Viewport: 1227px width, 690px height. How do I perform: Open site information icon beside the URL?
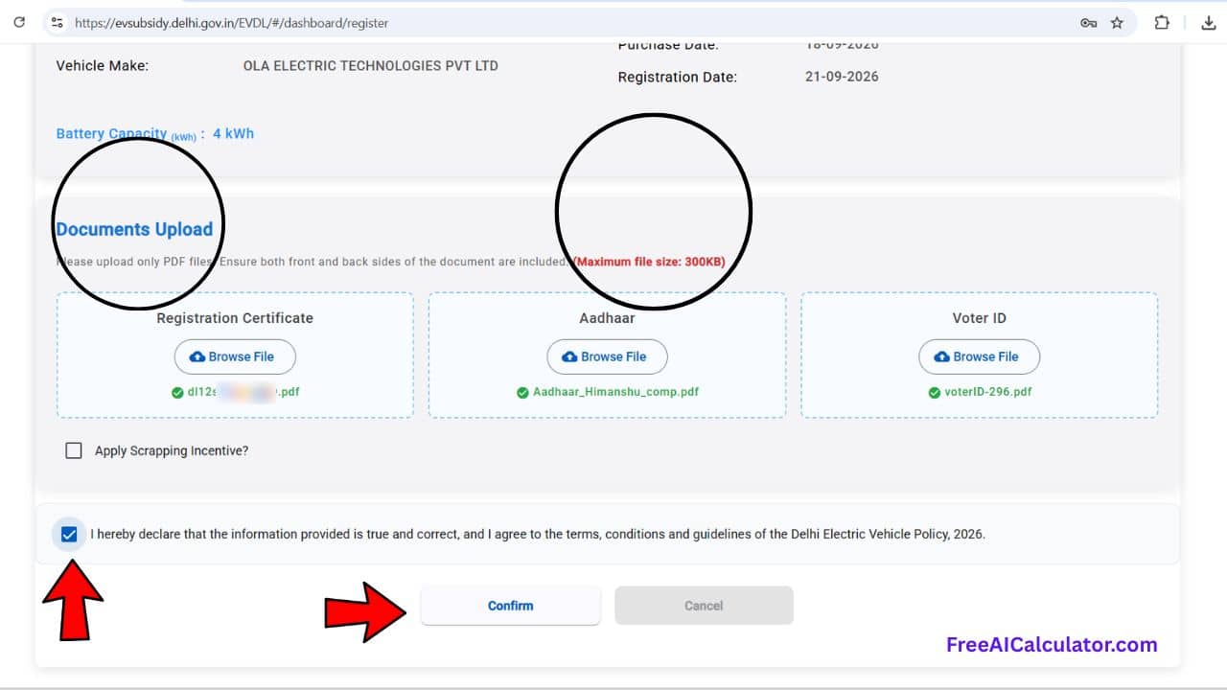(x=57, y=22)
